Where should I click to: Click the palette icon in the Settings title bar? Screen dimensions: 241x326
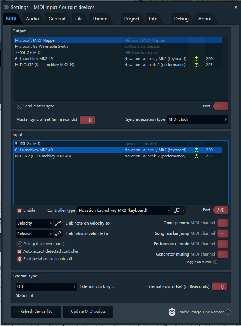pos(6,7)
